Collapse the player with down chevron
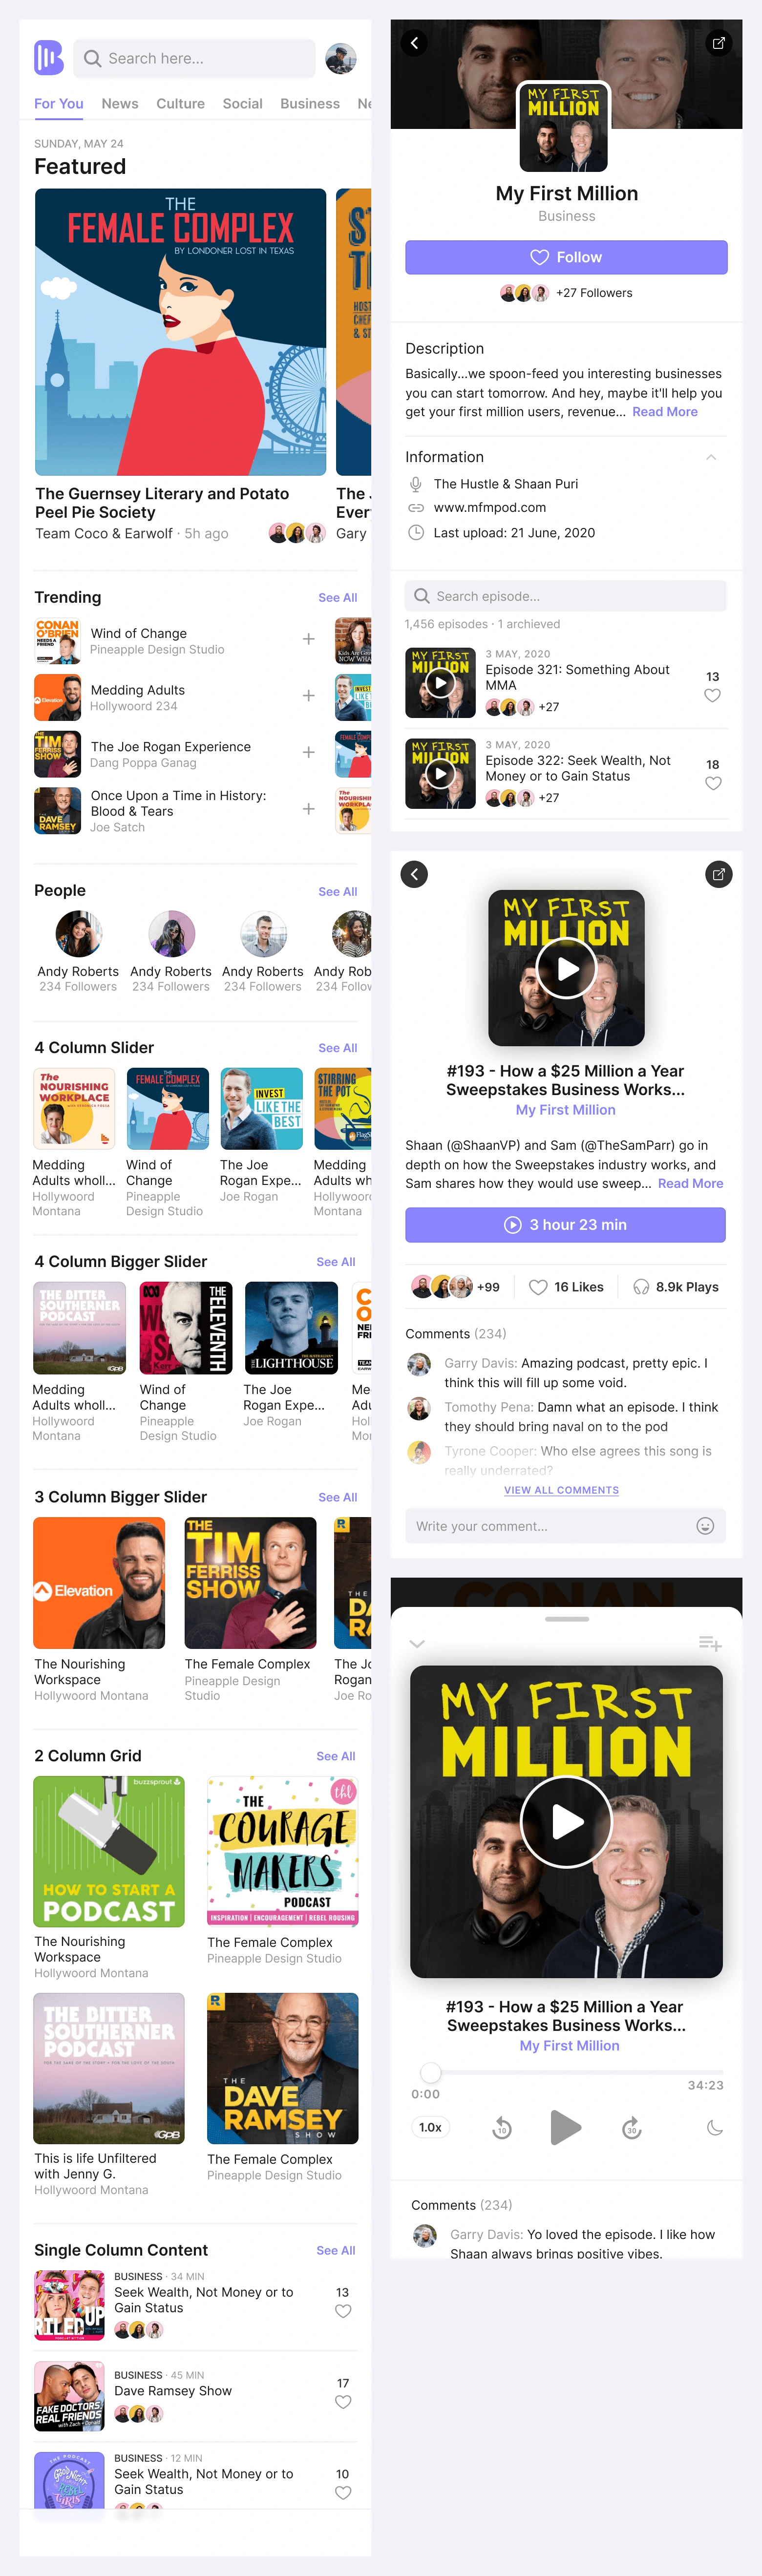 coord(417,1643)
